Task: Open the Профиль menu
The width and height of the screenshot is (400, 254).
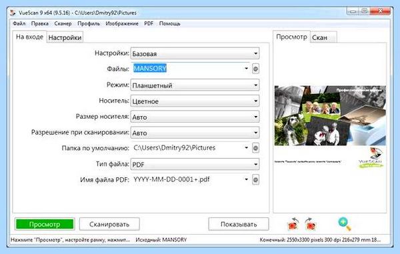Action: click(89, 24)
